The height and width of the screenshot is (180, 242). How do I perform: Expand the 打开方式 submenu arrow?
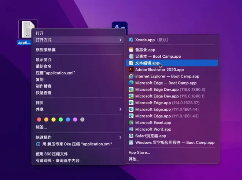click(x=120, y=40)
